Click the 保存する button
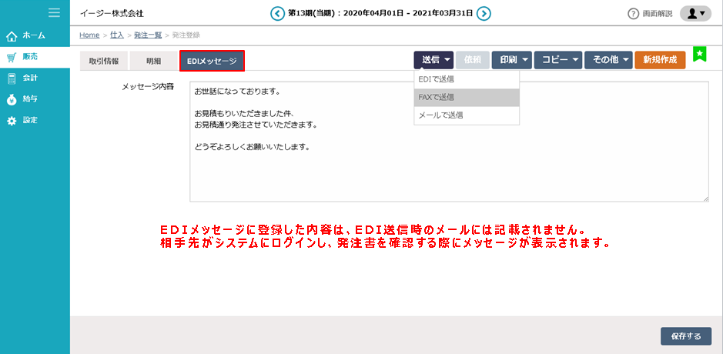Viewport: 723px width, 354px height. click(x=685, y=336)
